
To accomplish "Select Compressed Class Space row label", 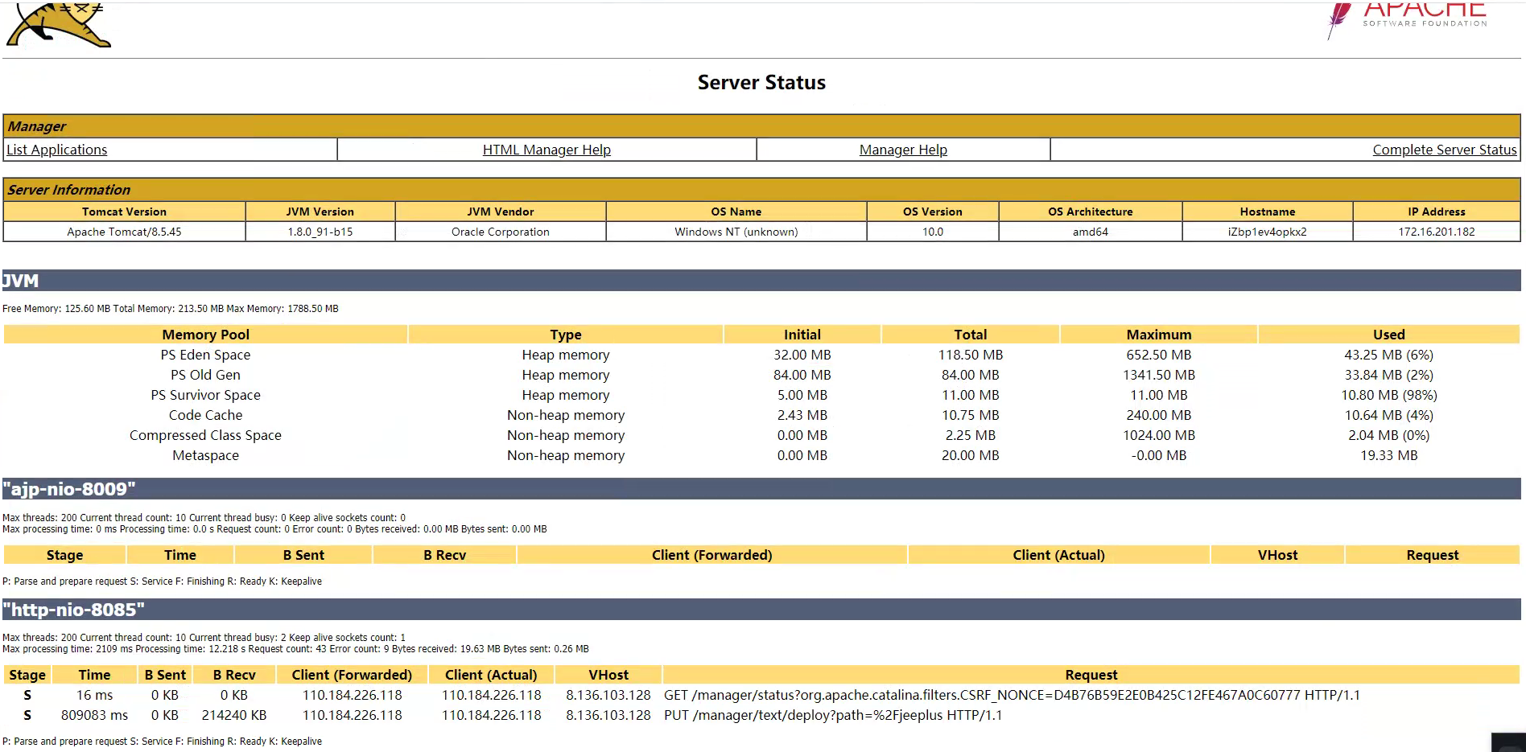I will (x=205, y=435).
